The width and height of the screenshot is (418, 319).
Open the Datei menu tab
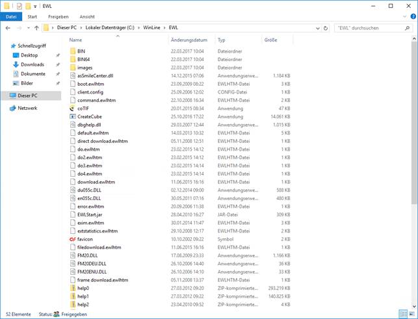(x=11, y=16)
